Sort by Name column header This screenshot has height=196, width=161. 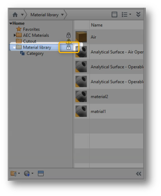point(97,25)
